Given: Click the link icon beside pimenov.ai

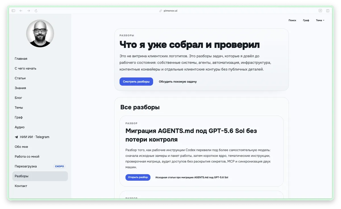Looking at the screenshot, I should click(x=161, y=11).
